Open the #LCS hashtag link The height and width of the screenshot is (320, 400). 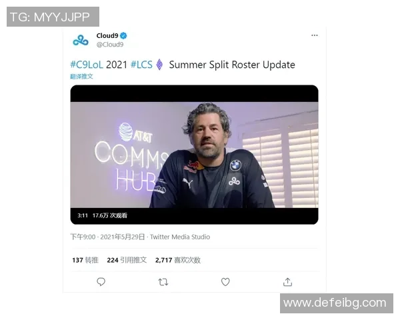tap(141, 65)
